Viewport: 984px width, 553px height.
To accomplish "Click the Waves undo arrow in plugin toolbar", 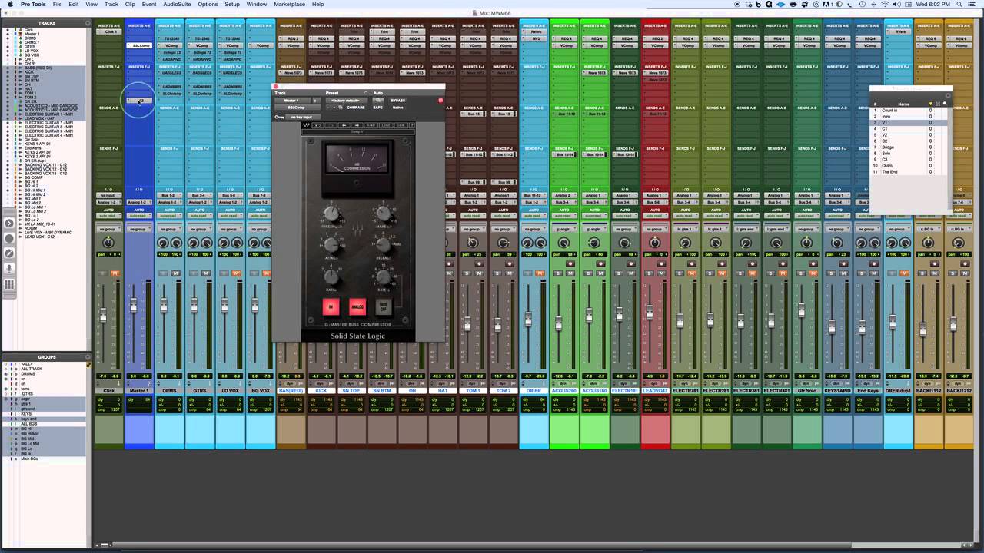I will 317,125.
